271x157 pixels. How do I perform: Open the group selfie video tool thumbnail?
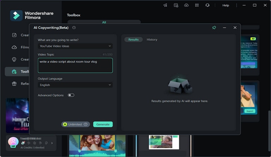tap(97, 146)
